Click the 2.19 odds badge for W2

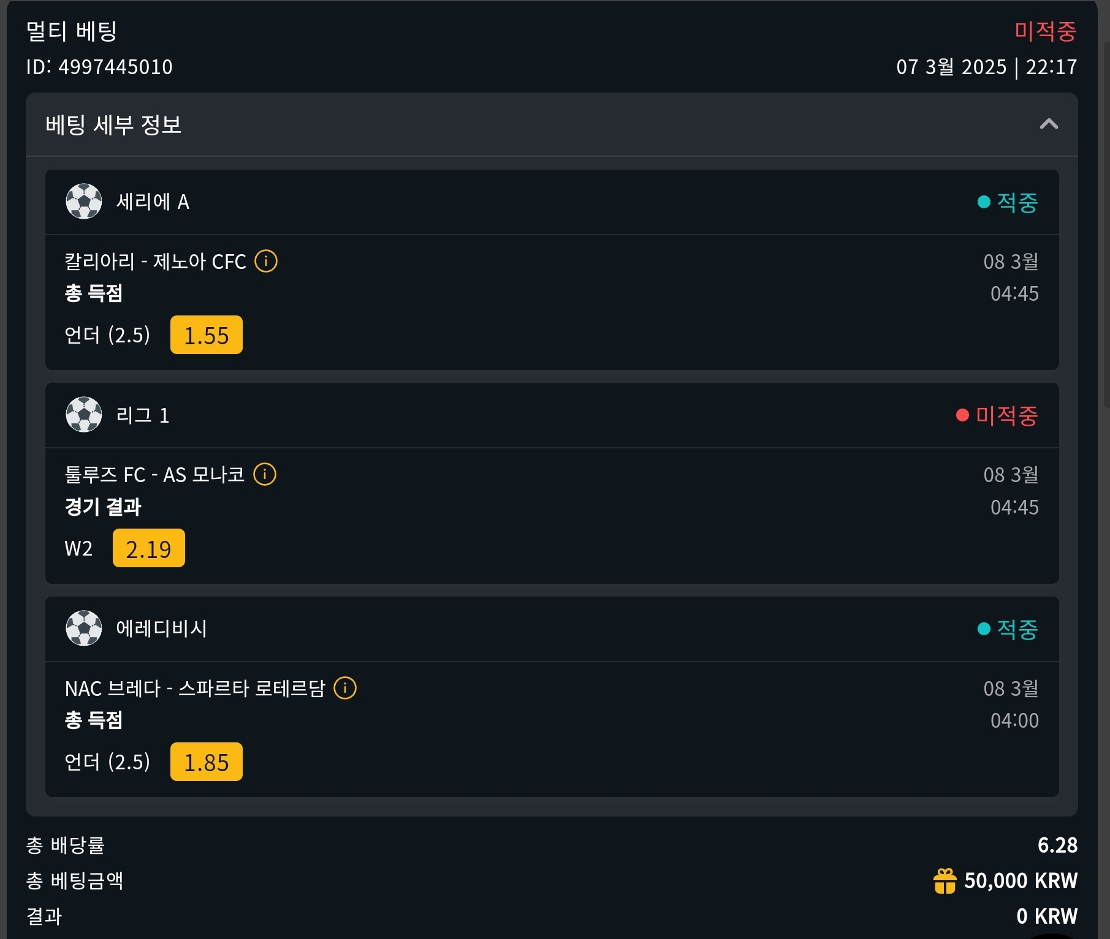(x=149, y=548)
